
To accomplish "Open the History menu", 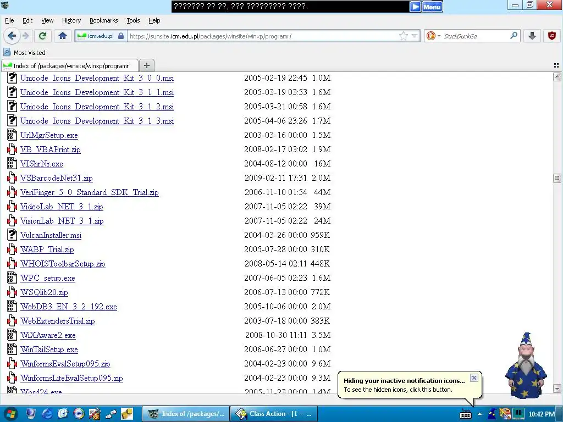I will click(x=71, y=20).
